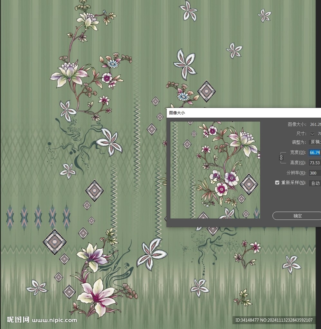The image size is (321, 329).
Task: Open the resample method dropdown showing 自动
Action: coord(315,183)
